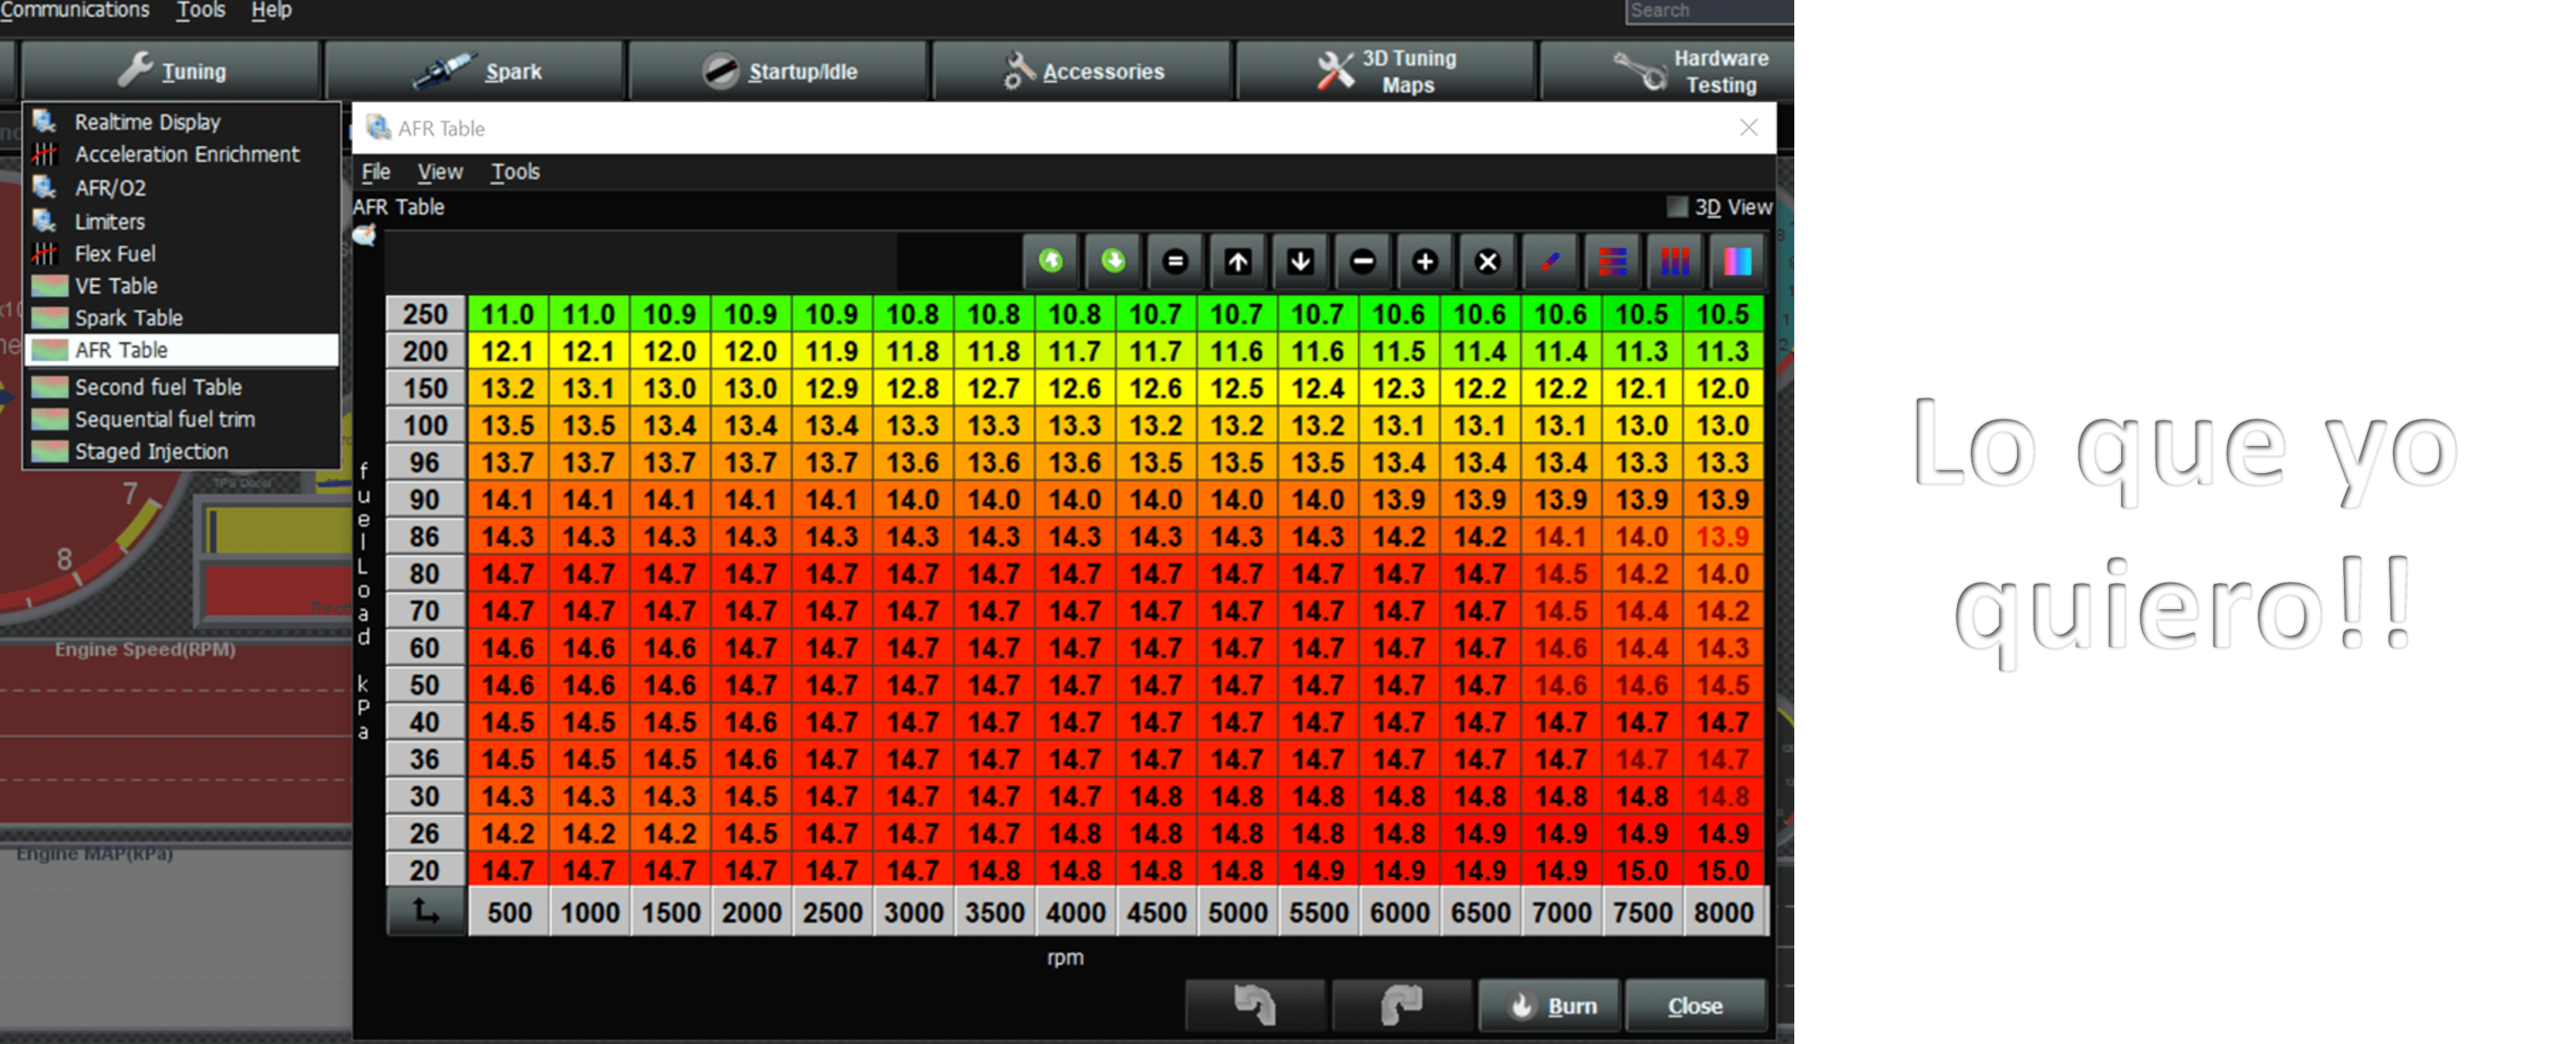This screenshot has width=2576, height=1044.
Task: Open the Hardware Testing dropdown
Action: pyautogui.click(x=1668, y=71)
